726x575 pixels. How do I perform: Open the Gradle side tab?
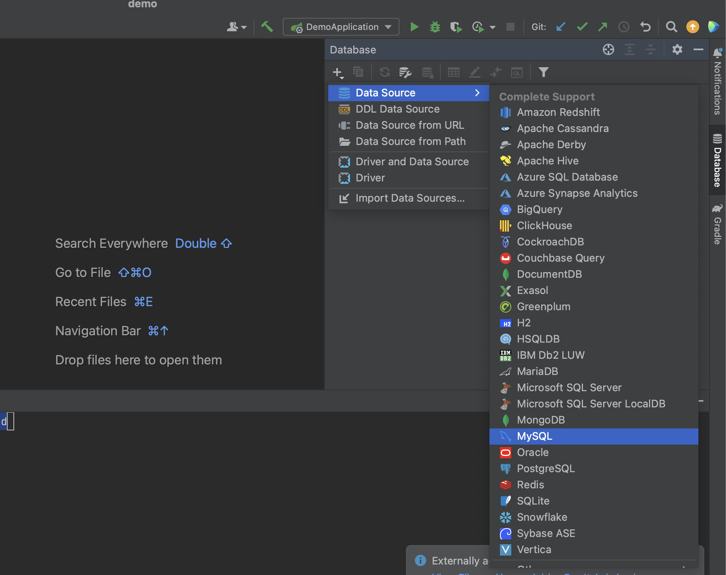(x=717, y=224)
